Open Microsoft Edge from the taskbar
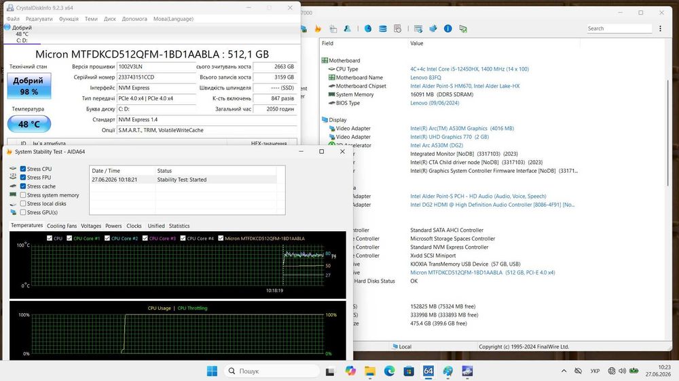679x381 pixels. [x=389, y=371]
